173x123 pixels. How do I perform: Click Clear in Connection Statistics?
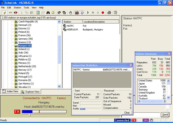127,113
